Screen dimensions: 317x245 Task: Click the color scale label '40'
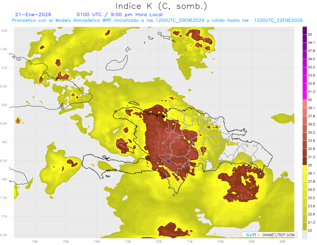(310, 100)
